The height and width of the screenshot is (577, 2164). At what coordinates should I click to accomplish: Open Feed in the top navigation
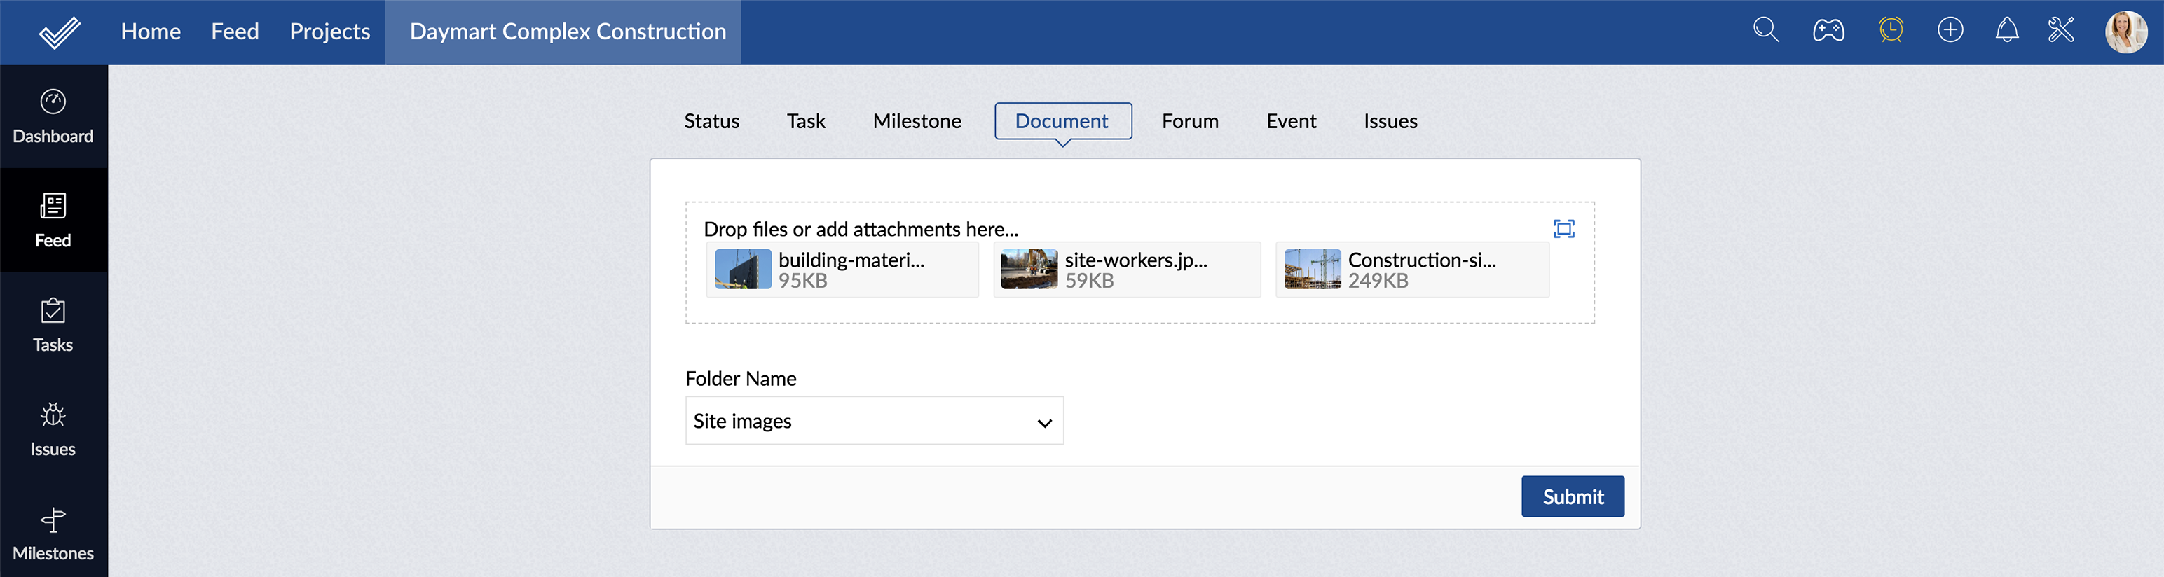[x=234, y=32]
